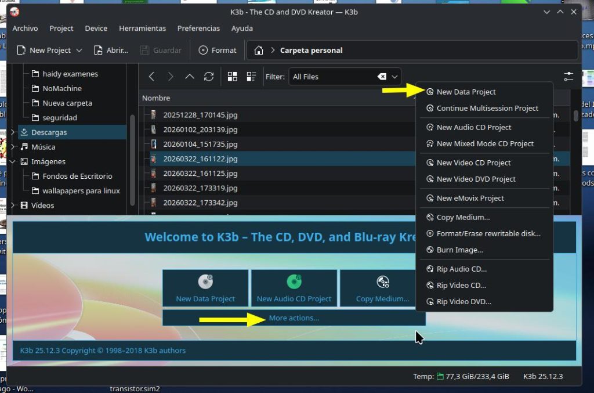Expand the Vídeos tree node
The image size is (594, 393).
(13, 205)
